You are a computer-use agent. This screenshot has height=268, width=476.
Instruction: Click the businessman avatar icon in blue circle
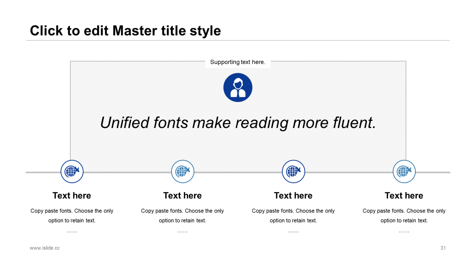click(x=238, y=87)
